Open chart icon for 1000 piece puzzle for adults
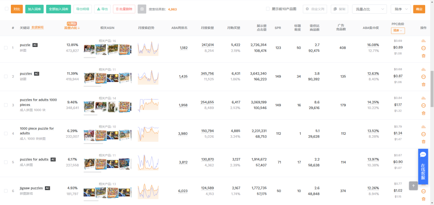This screenshot has width=434, height=205. point(423,127)
